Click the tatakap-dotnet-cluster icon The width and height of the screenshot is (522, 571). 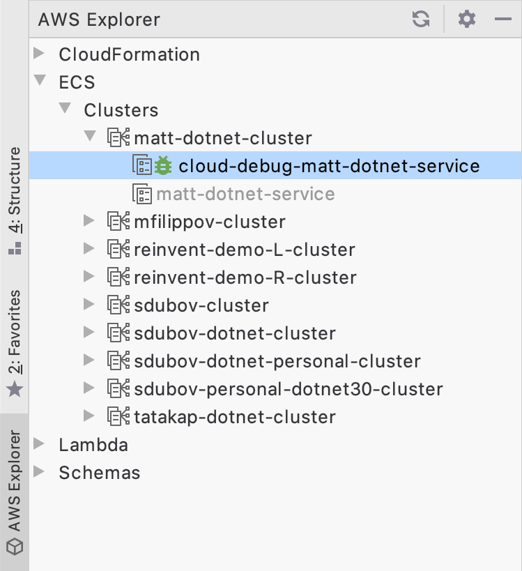(x=118, y=417)
